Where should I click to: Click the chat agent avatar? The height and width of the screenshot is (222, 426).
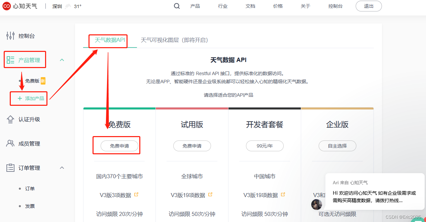pos(316,204)
